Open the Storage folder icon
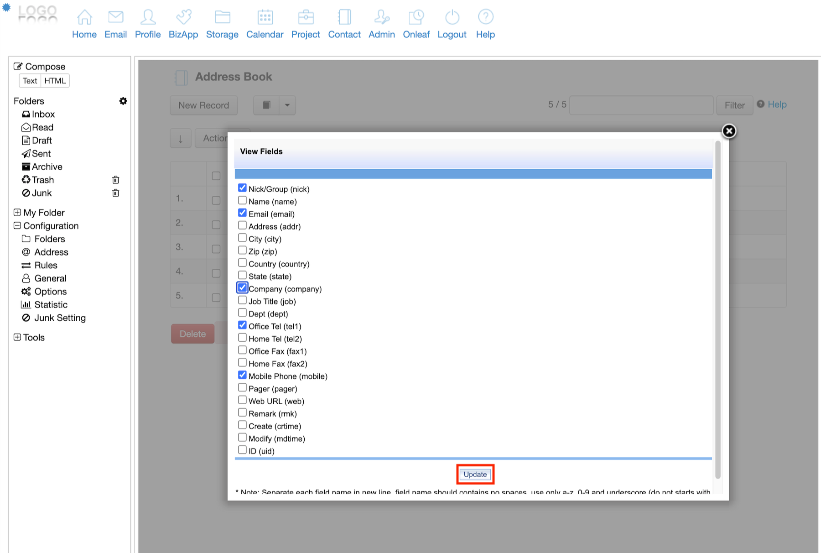The height and width of the screenshot is (553, 821). coord(222,17)
